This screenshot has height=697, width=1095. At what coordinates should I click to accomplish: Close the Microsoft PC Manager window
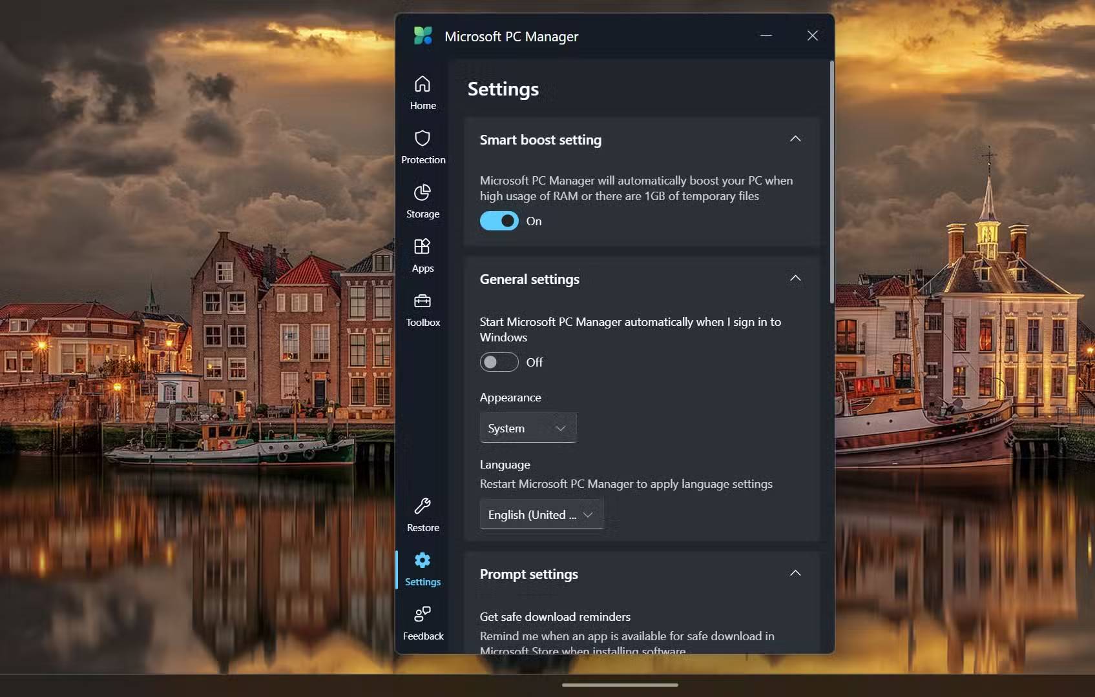813,36
